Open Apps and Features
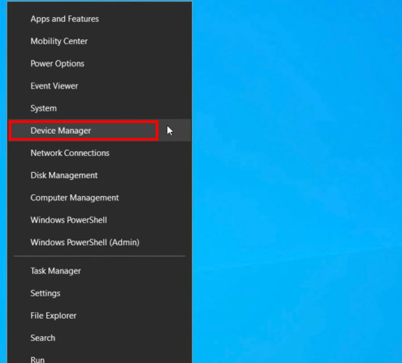 65,19
